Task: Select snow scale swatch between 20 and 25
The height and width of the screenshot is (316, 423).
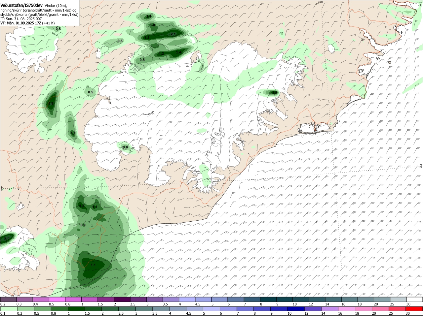Action: (x=382, y=300)
